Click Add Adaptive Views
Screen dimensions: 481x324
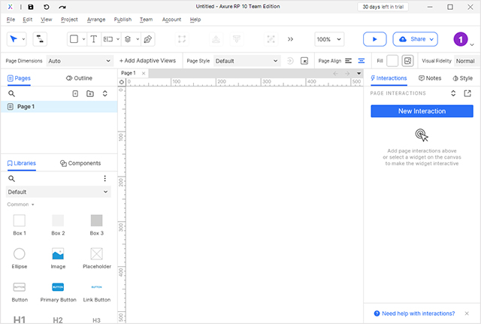coord(147,61)
